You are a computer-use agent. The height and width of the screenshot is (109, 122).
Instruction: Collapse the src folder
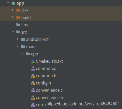(x=13, y=32)
